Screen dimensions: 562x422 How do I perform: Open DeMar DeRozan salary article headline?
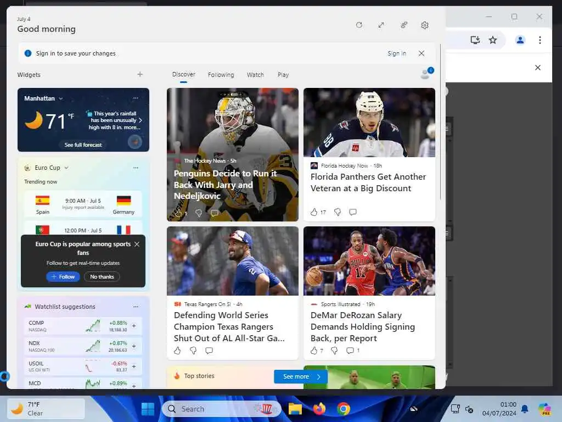363,326
